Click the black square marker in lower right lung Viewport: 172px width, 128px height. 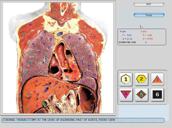point(41,73)
